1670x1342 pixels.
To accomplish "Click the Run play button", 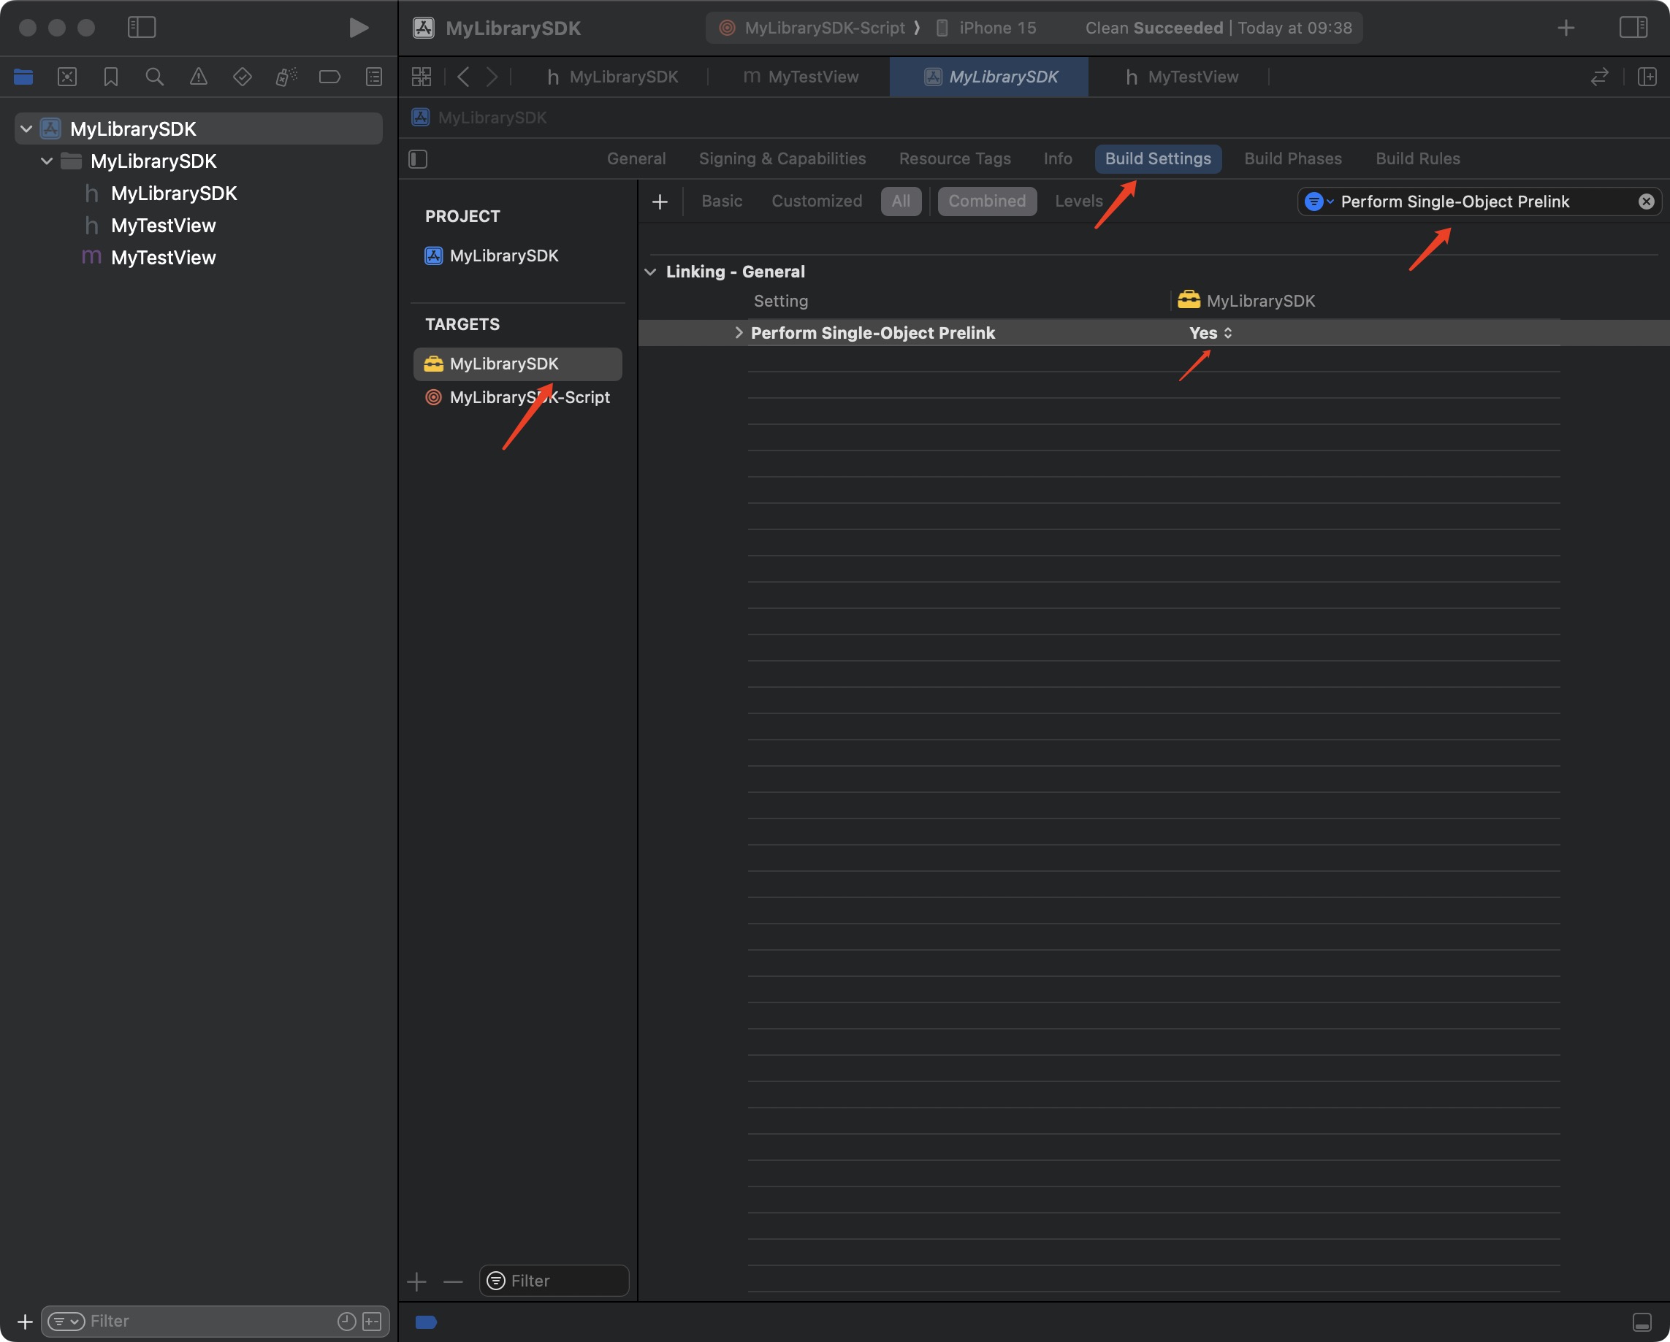I will click(357, 28).
